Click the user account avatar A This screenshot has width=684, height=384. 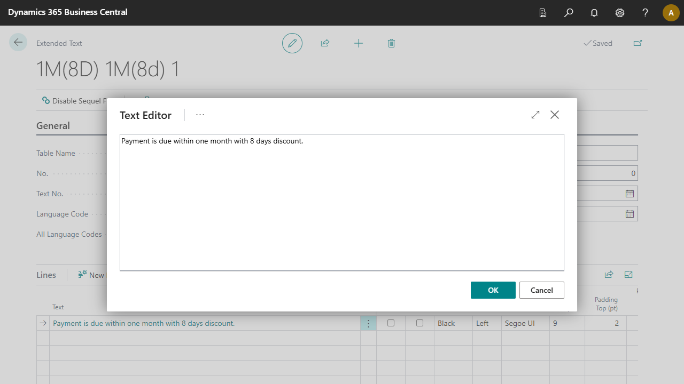click(671, 13)
